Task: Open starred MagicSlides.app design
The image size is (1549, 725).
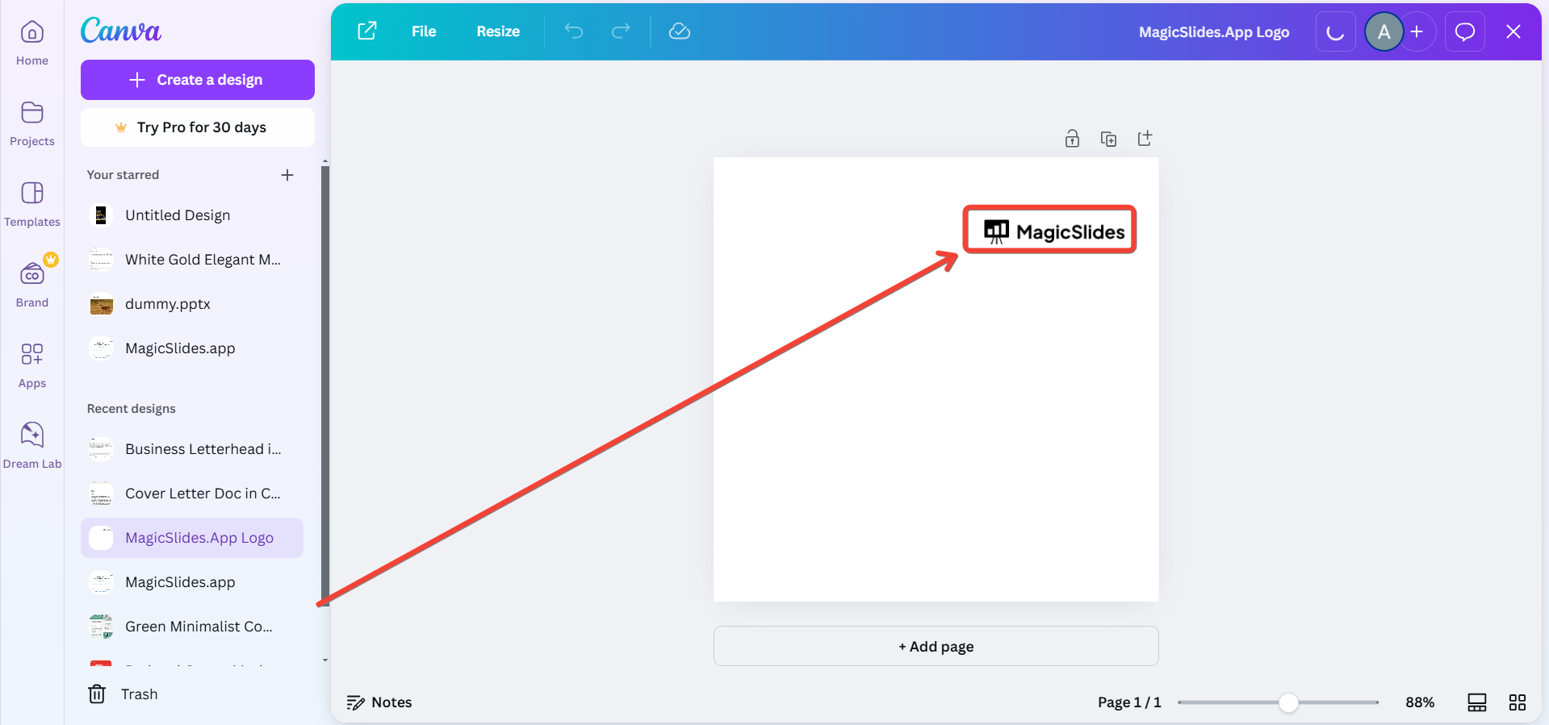Action: tap(192, 348)
